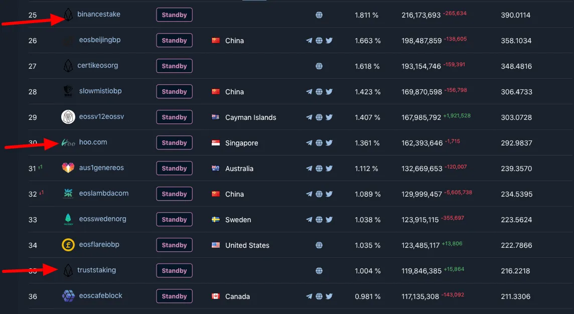The height and width of the screenshot is (314, 574).
Task: Open the eoscafeblock Telegram icon
Action: 310,296
